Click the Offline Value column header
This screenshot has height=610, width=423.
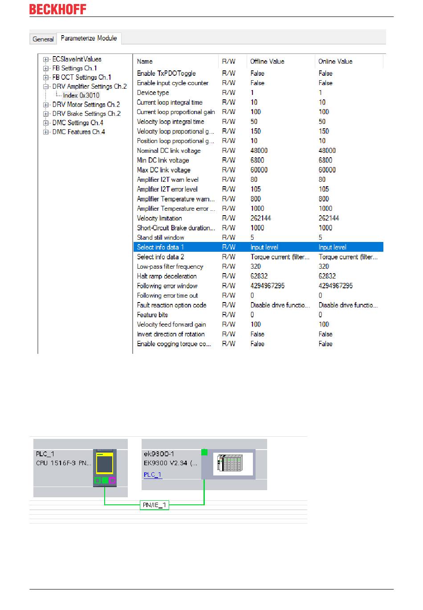[267, 61]
